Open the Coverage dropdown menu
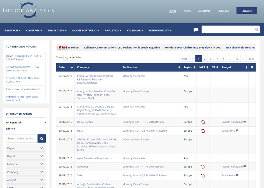 coord(34,31)
